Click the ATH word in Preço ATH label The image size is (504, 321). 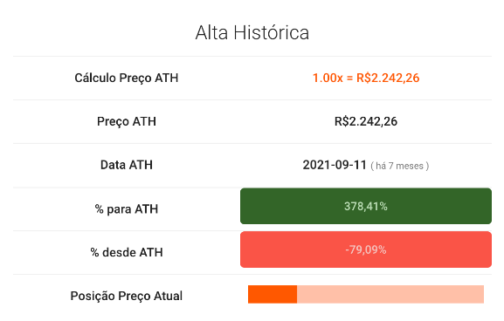144,121
